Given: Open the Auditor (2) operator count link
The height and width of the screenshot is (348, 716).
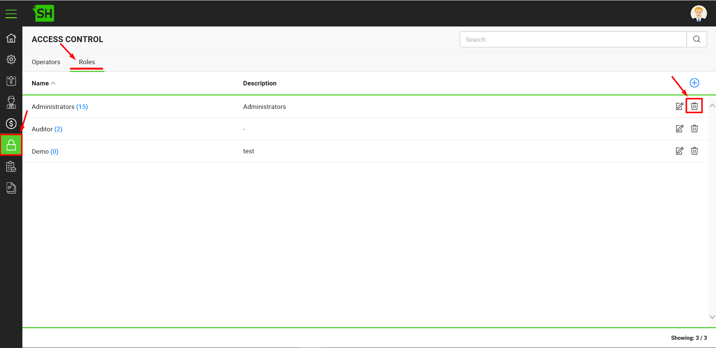Looking at the screenshot, I should 58,129.
